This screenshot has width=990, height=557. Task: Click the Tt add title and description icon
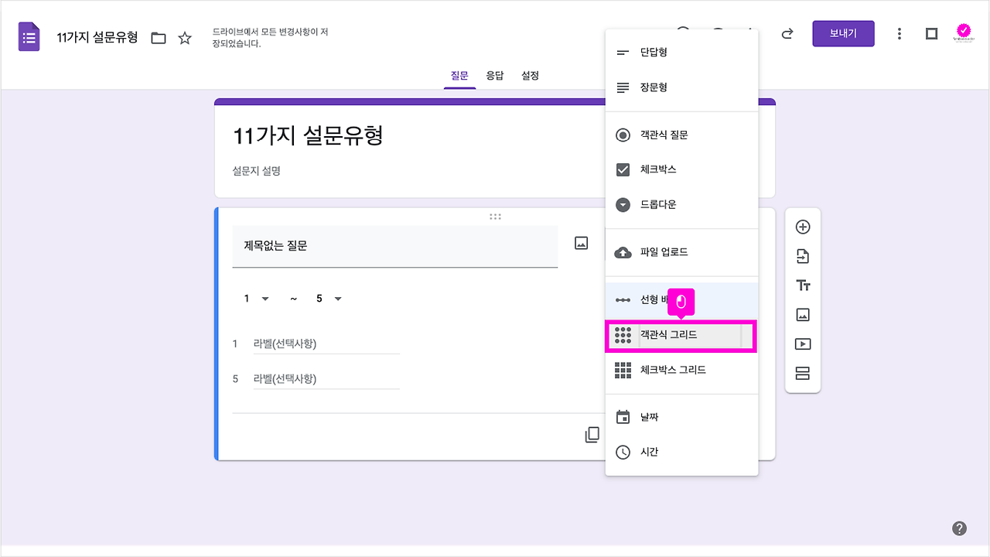(803, 285)
